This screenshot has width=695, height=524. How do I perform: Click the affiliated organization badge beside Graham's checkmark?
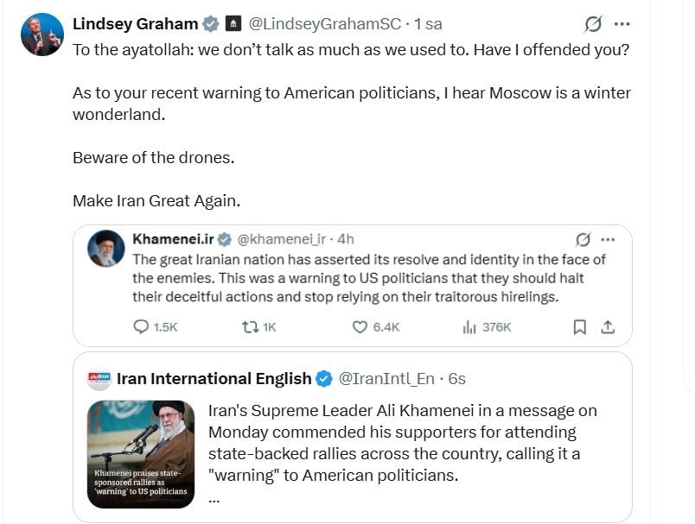point(233,24)
